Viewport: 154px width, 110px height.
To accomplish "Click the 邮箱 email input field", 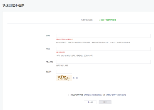I will point(103,36).
